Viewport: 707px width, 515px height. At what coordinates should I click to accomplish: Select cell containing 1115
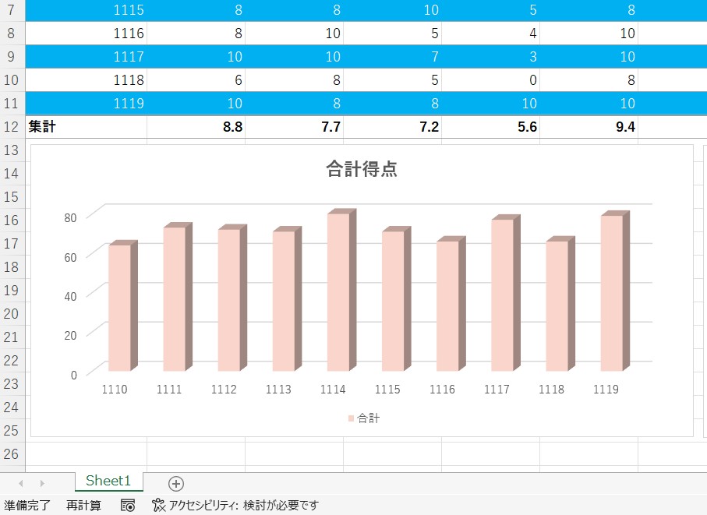[x=86, y=10]
